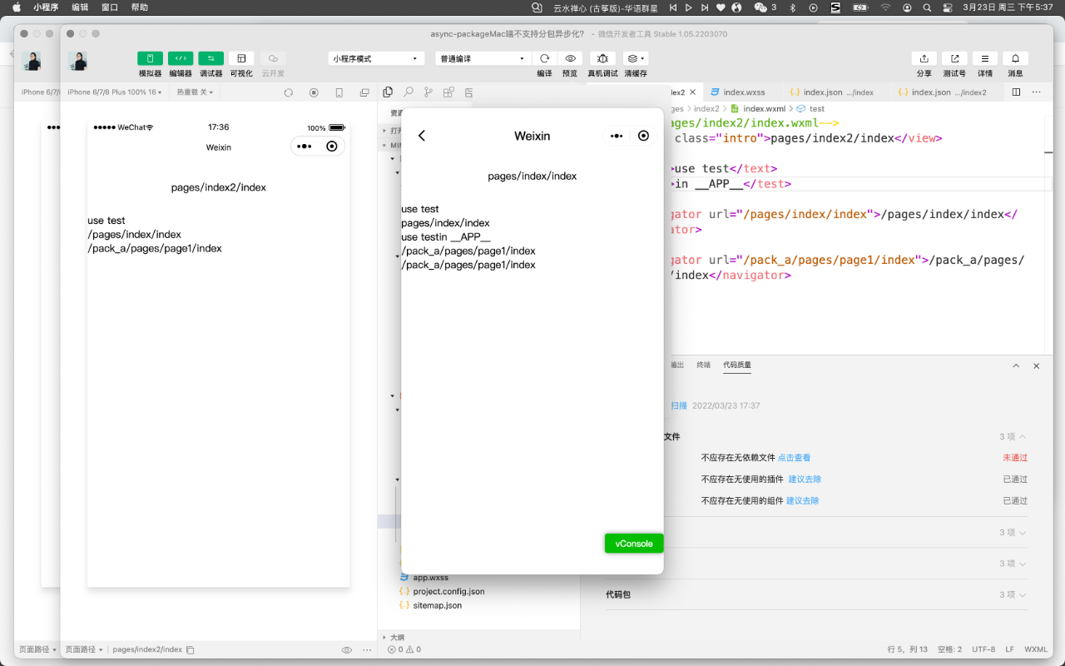1065x666 pixels.
Task: Toggle the 模拟器 simulator panel button
Action: pyautogui.click(x=150, y=58)
